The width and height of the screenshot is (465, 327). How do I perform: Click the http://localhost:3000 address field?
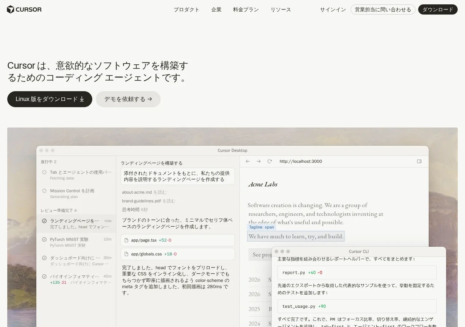tap(301, 161)
